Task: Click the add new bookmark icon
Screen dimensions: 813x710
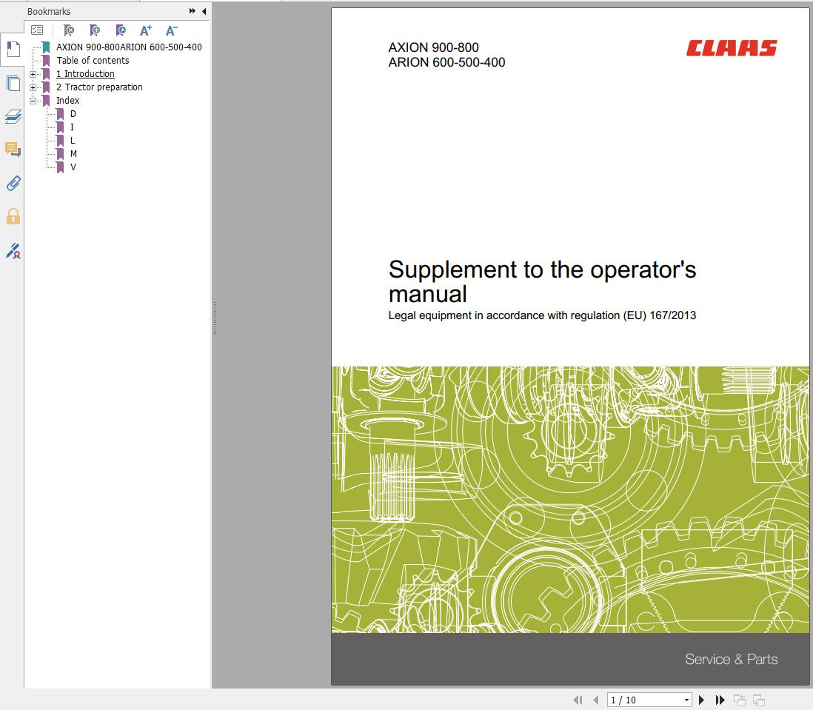Action: [x=94, y=30]
